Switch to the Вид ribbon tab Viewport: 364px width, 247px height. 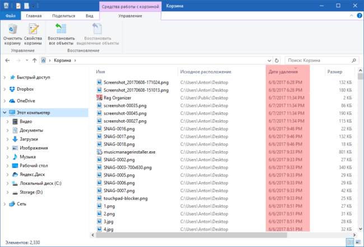(90, 16)
